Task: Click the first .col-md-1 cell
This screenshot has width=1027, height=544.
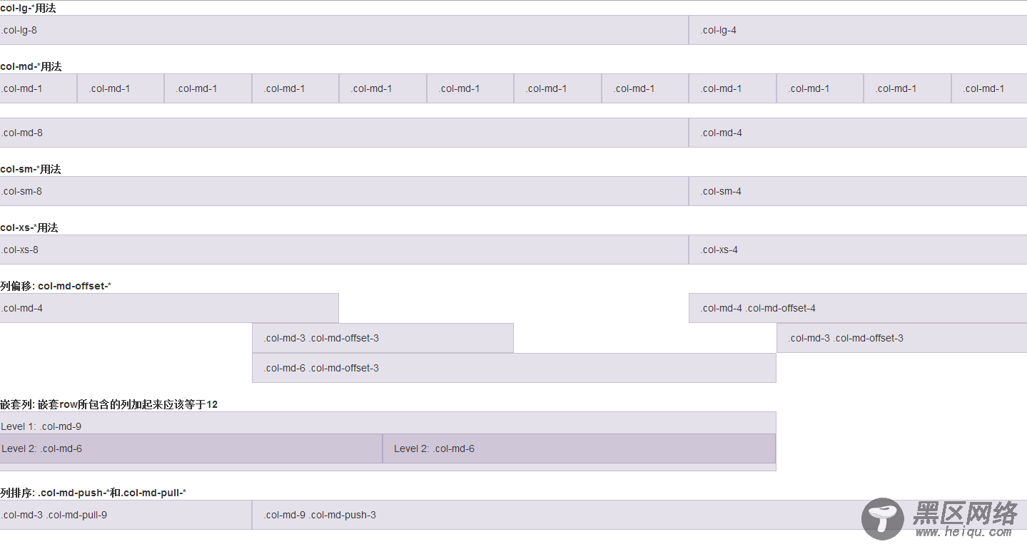Action: 39,88
